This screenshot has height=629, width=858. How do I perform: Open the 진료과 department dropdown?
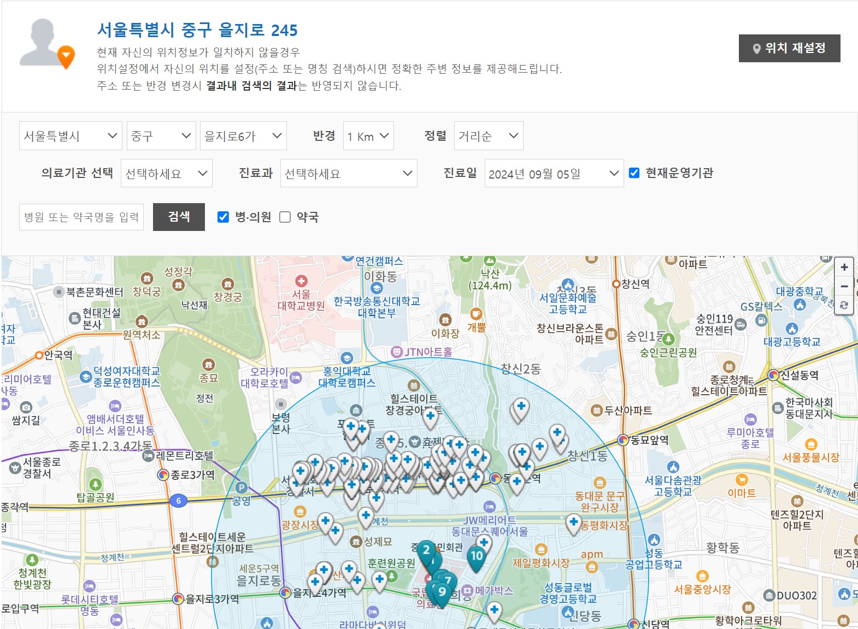(x=349, y=173)
